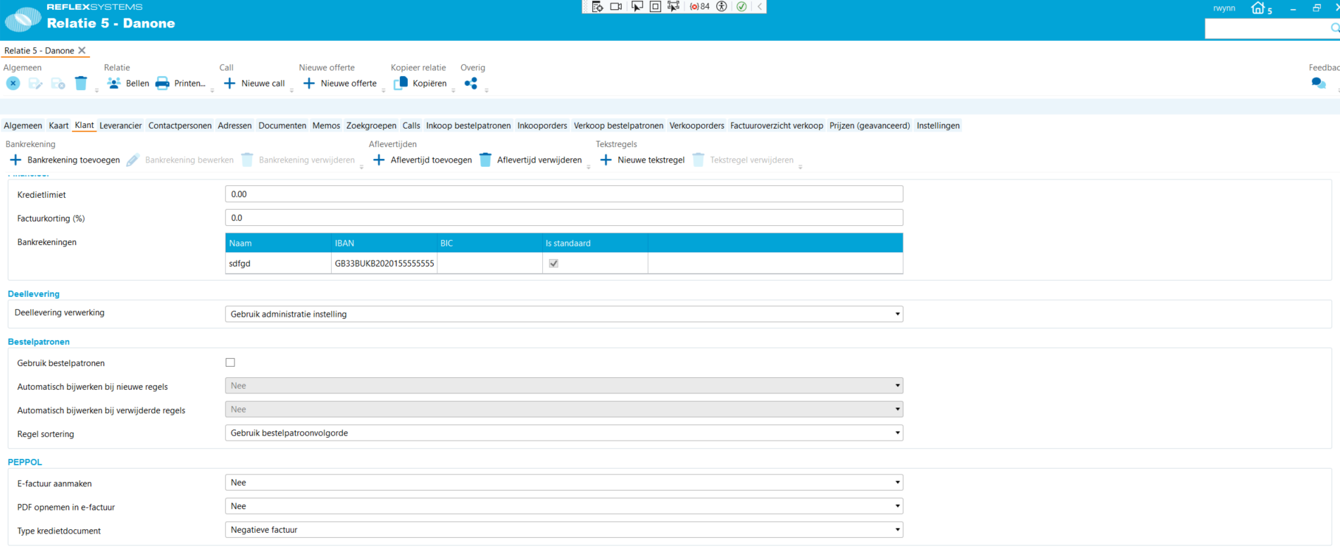
Task: Open the E-factuur aanmaken dropdown
Action: point(564,483)
